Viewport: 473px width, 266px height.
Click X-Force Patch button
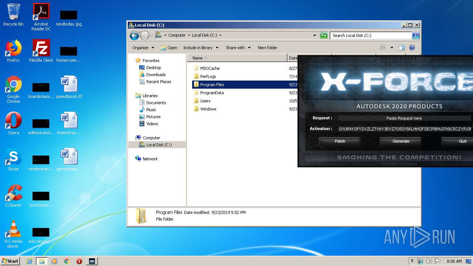click(340, 141)
